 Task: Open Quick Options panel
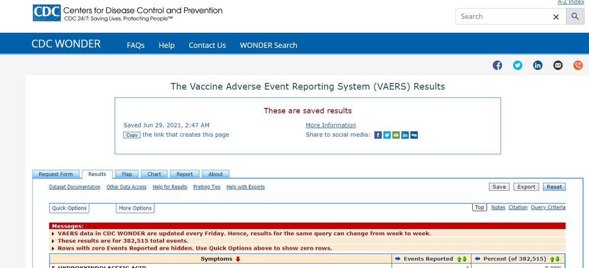(x=69, y=208)
